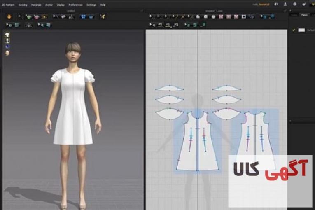This screenshot has height=210, width=315.
Task: Click the orange Simulate arrow icon
Action: [x=9, y=17]
